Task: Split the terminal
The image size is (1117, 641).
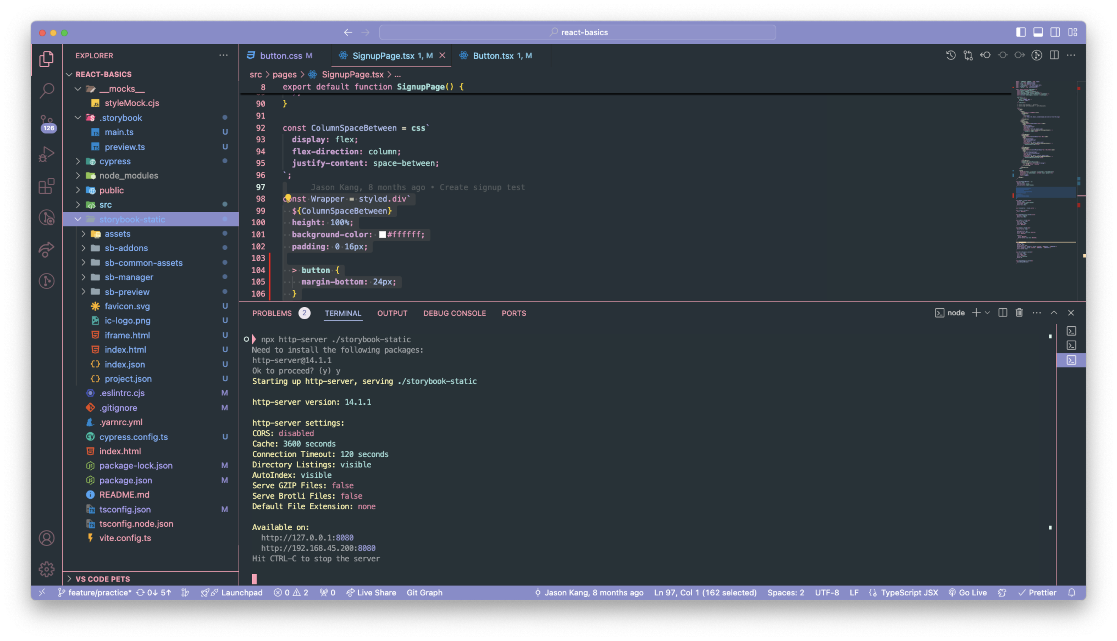Action: click(1003, 313)
